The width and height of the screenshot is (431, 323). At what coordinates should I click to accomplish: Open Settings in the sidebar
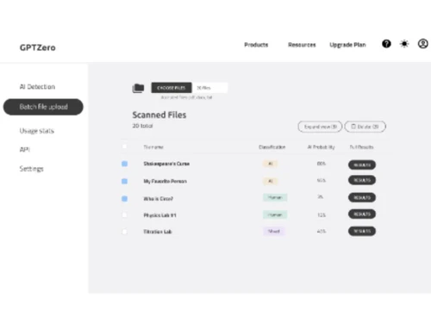31,169
